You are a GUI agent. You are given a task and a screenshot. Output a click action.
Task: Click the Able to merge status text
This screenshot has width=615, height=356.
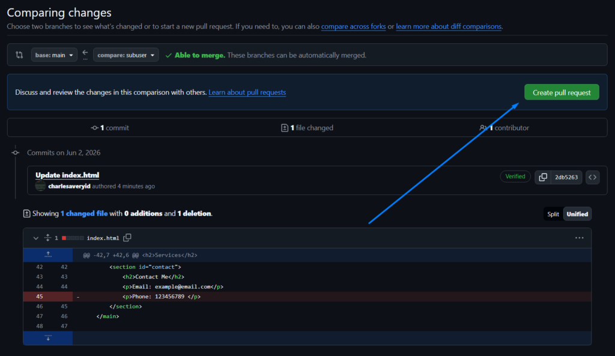click(x=200, y=55)
